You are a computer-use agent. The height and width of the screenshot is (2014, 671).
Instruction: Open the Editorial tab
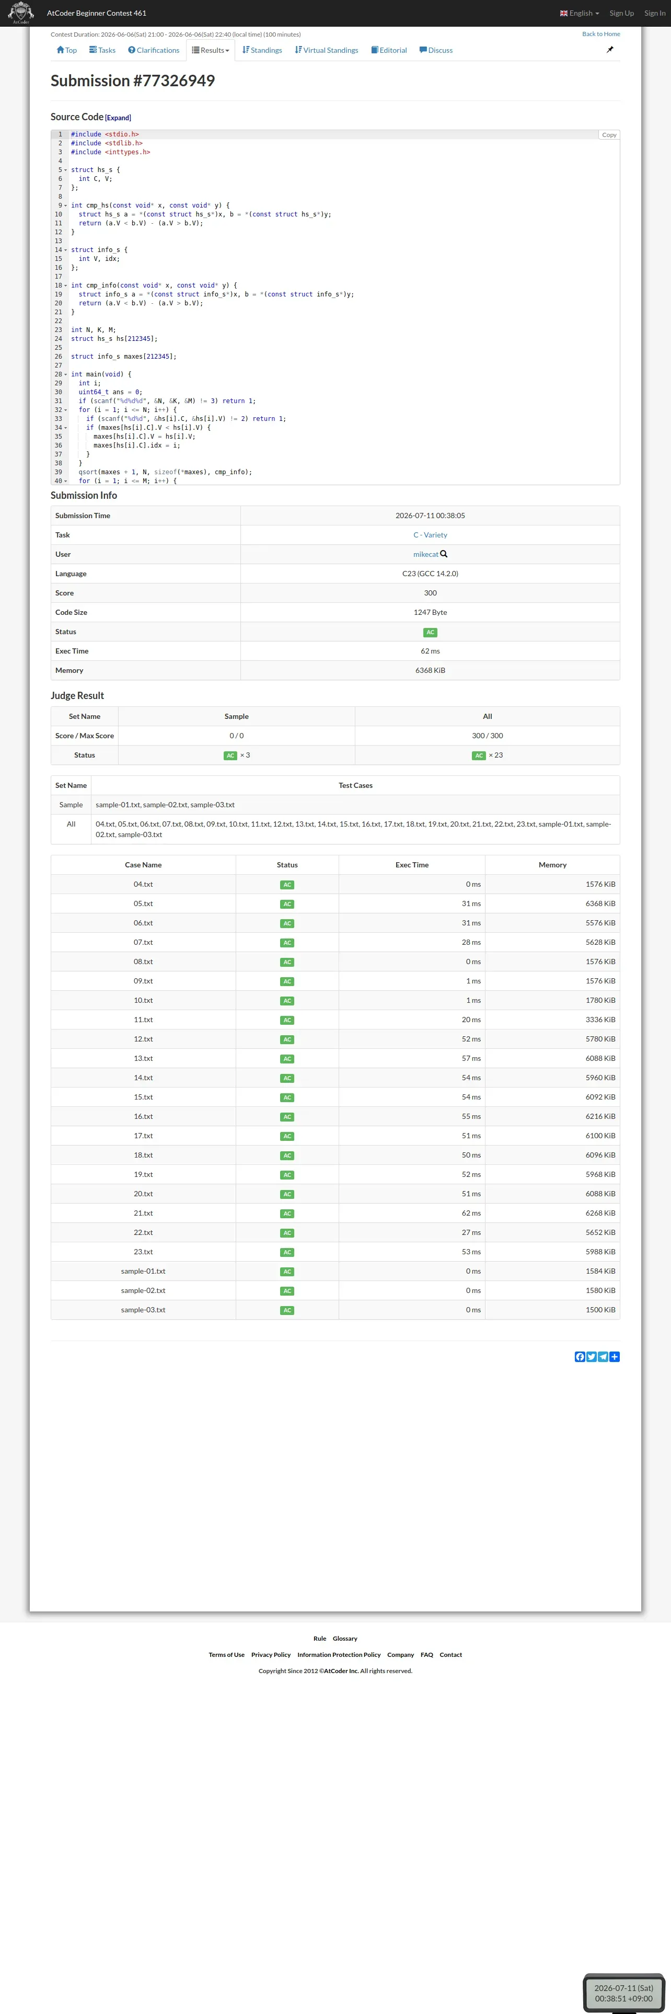389,50
